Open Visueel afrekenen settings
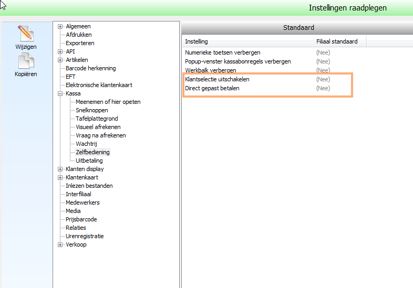The width and height of the screenshot is (413, 288). pos(98,127)
